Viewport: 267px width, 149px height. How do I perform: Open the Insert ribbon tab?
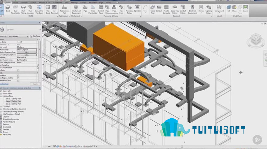click(15, 3)
